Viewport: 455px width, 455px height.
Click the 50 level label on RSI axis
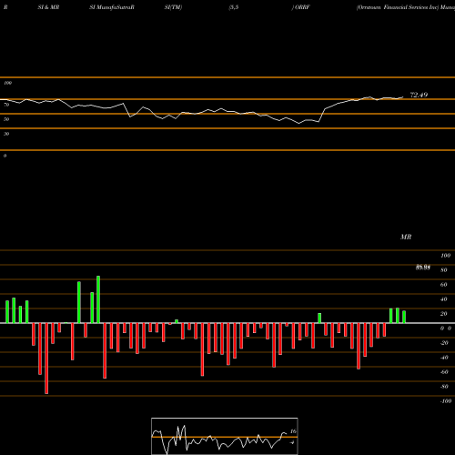pyautogui.click(x=6, y=119)
